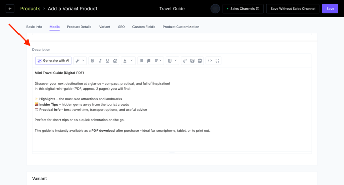Click the purple Save button
The image size is (344, 185).
tap(330, 9)
